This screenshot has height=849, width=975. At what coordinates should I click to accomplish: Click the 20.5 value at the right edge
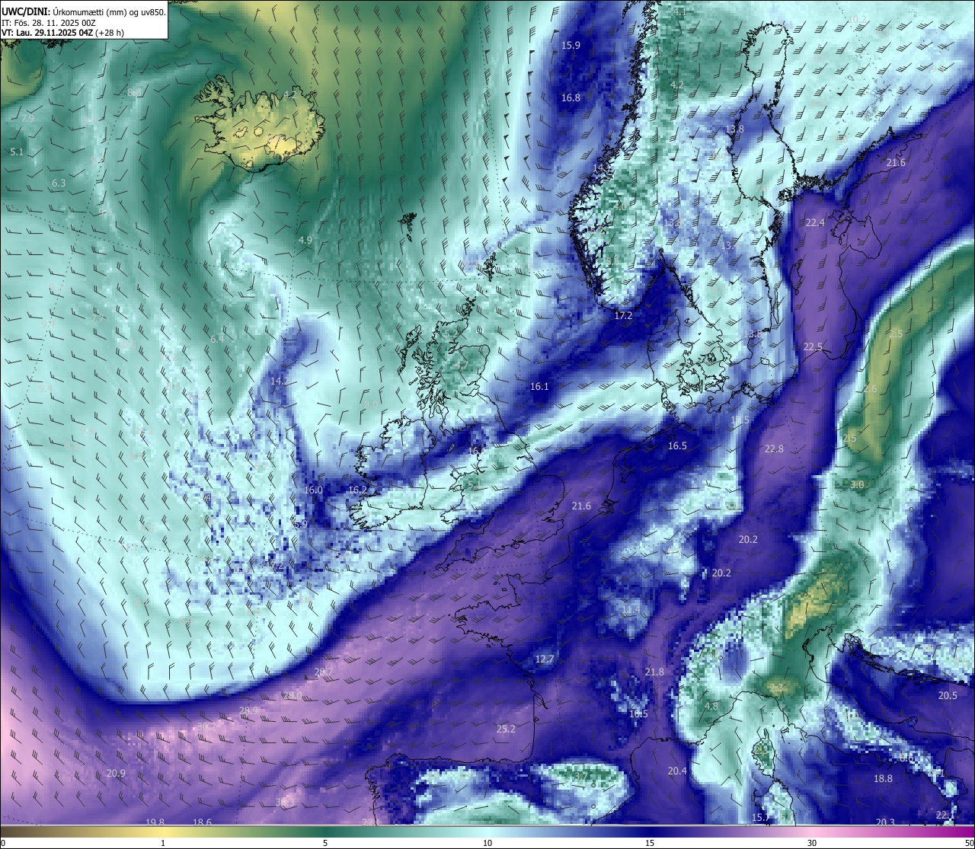coord(948,695)
